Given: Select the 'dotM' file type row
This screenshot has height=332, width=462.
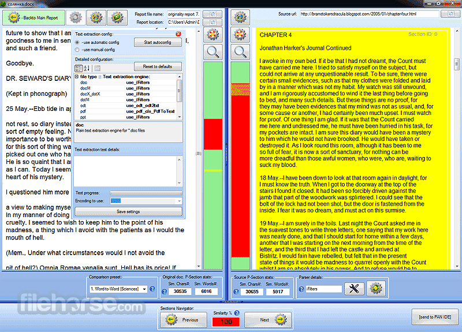Looking at the screenshot, I should coord(126,99).
